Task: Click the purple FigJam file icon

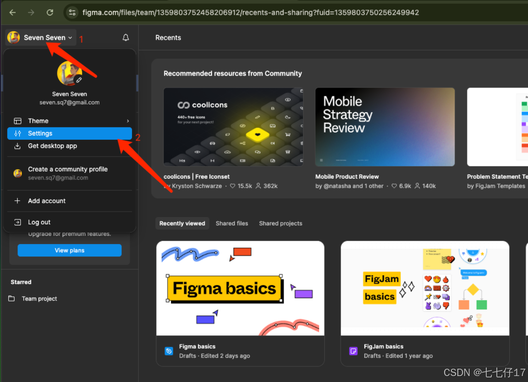Action: 353,351
